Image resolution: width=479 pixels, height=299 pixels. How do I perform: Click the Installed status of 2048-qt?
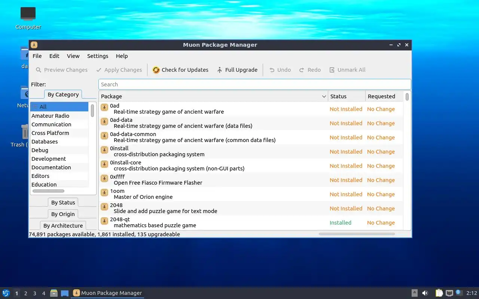pos(340,223)
